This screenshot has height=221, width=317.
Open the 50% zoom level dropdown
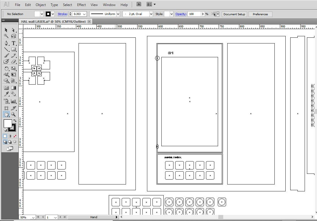tap(33, 217)
